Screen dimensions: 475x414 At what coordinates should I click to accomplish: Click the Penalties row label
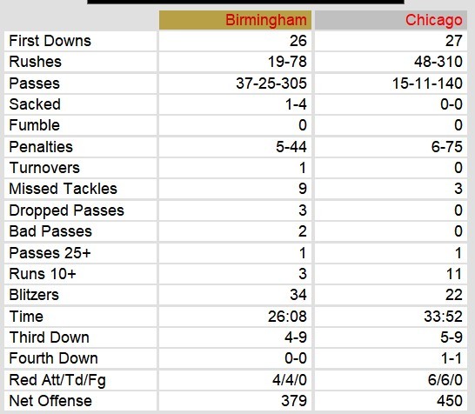coord(41,147)
